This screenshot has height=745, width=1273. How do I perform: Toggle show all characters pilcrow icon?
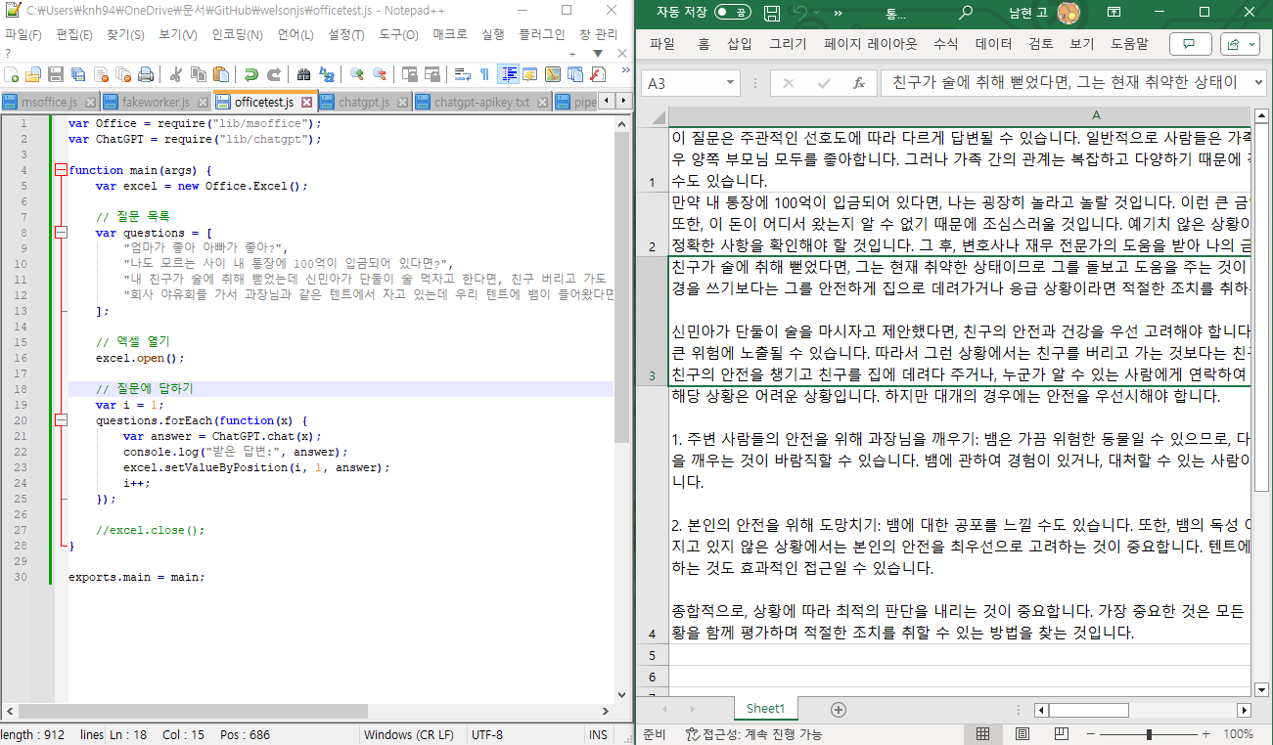484,74
